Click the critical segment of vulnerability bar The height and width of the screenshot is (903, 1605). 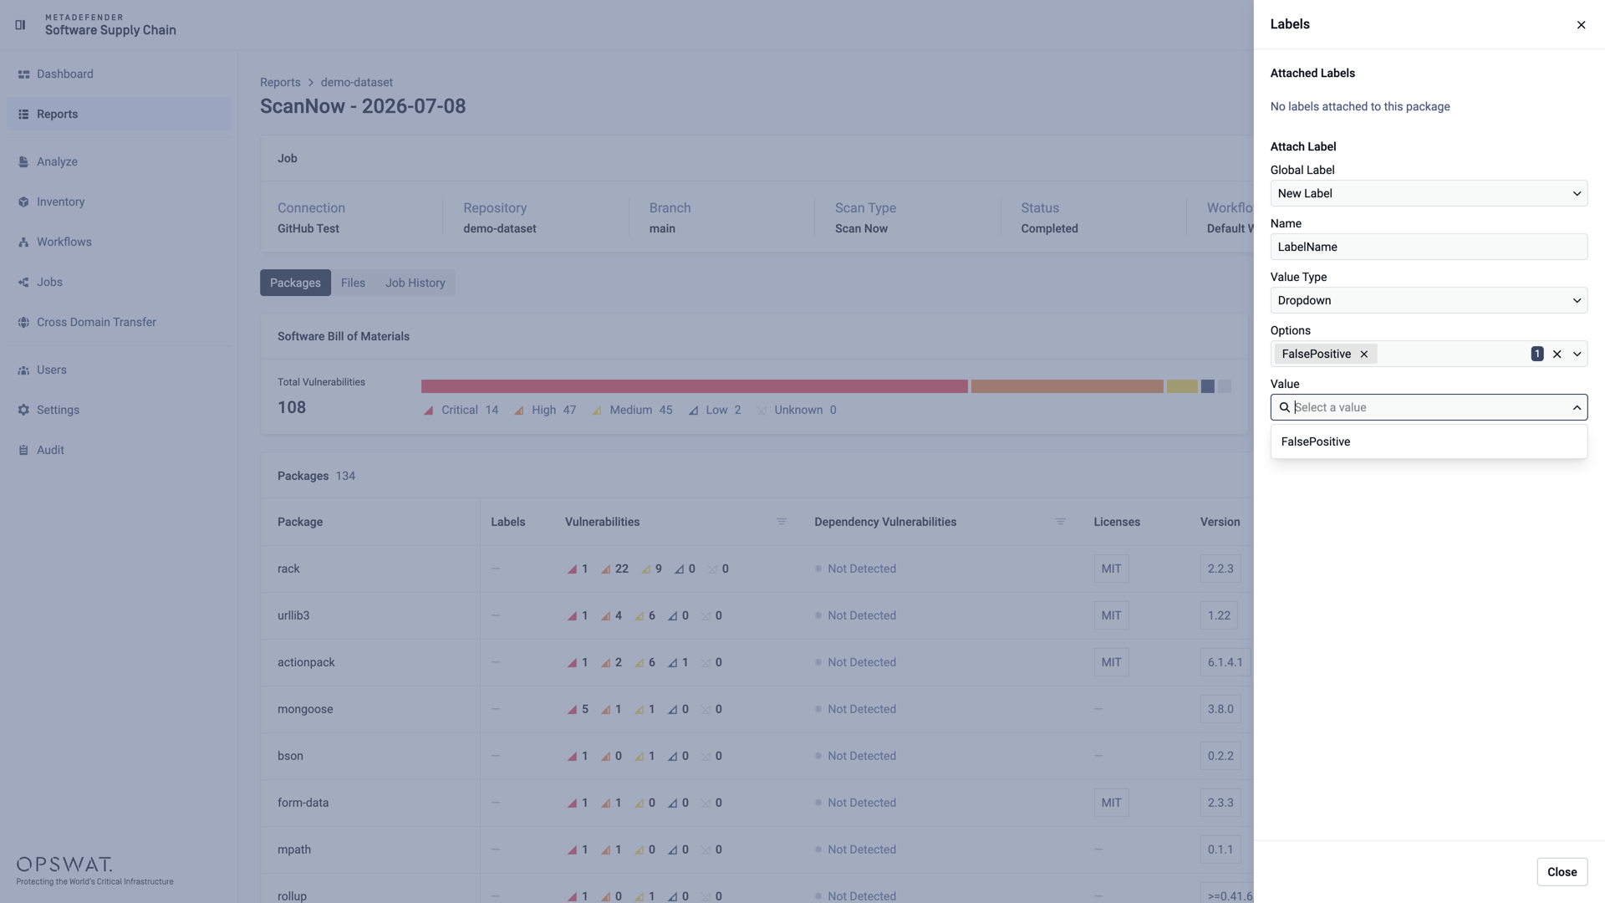pos(695,386)
